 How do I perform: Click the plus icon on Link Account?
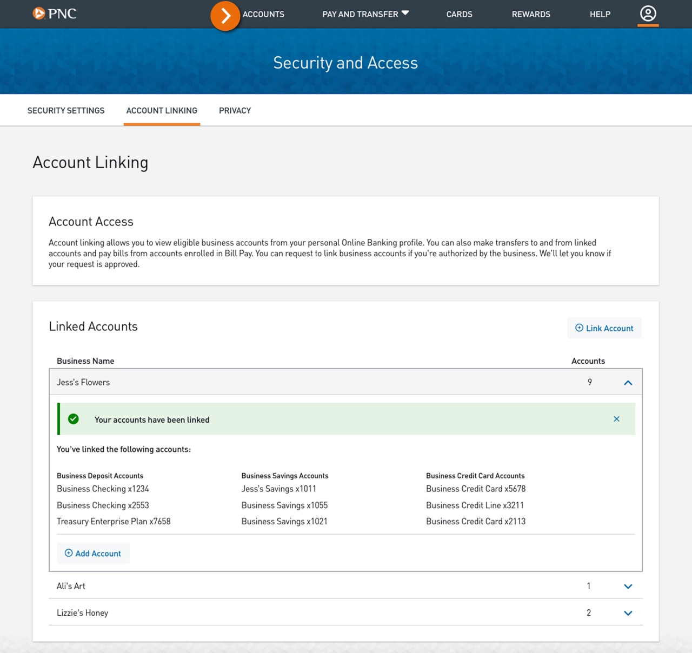coord(580,328)
